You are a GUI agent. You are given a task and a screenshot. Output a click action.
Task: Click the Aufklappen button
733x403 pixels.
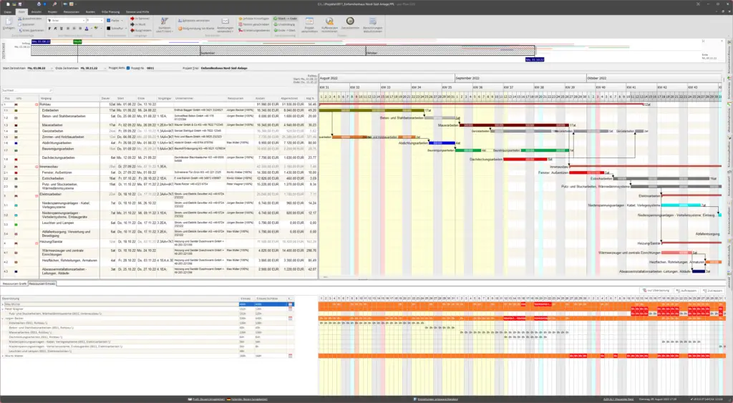(686, 291)
